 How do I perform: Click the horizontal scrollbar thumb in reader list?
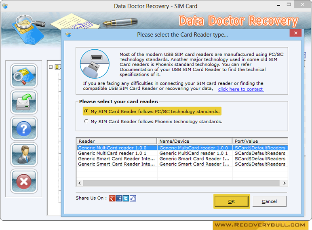point(181,183)
